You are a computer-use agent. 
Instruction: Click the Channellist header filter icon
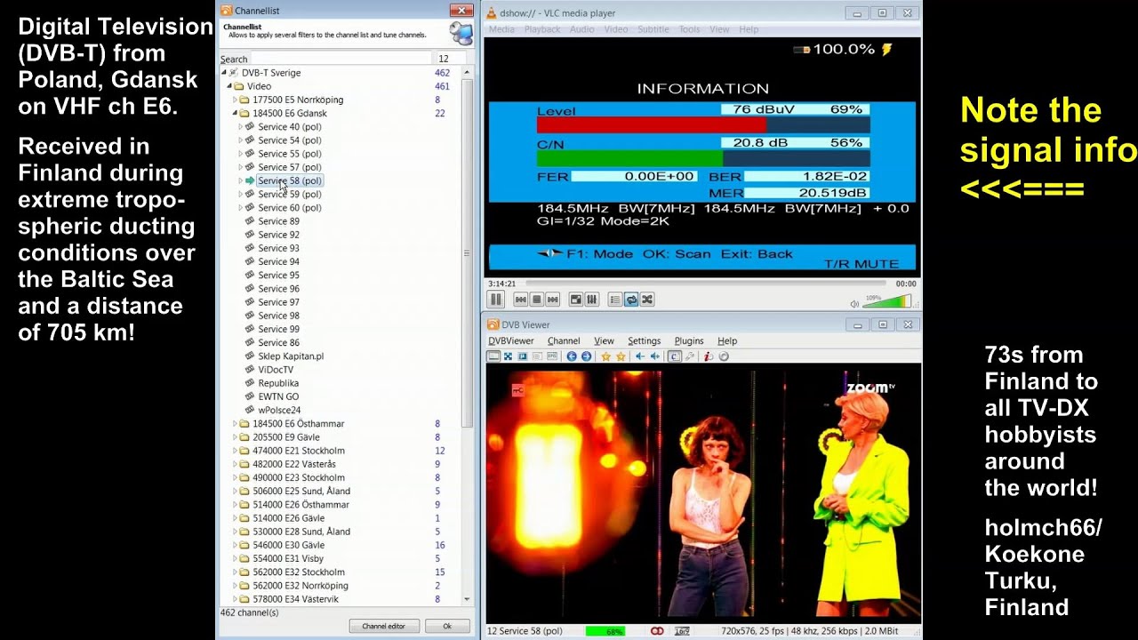coord(461,34)
